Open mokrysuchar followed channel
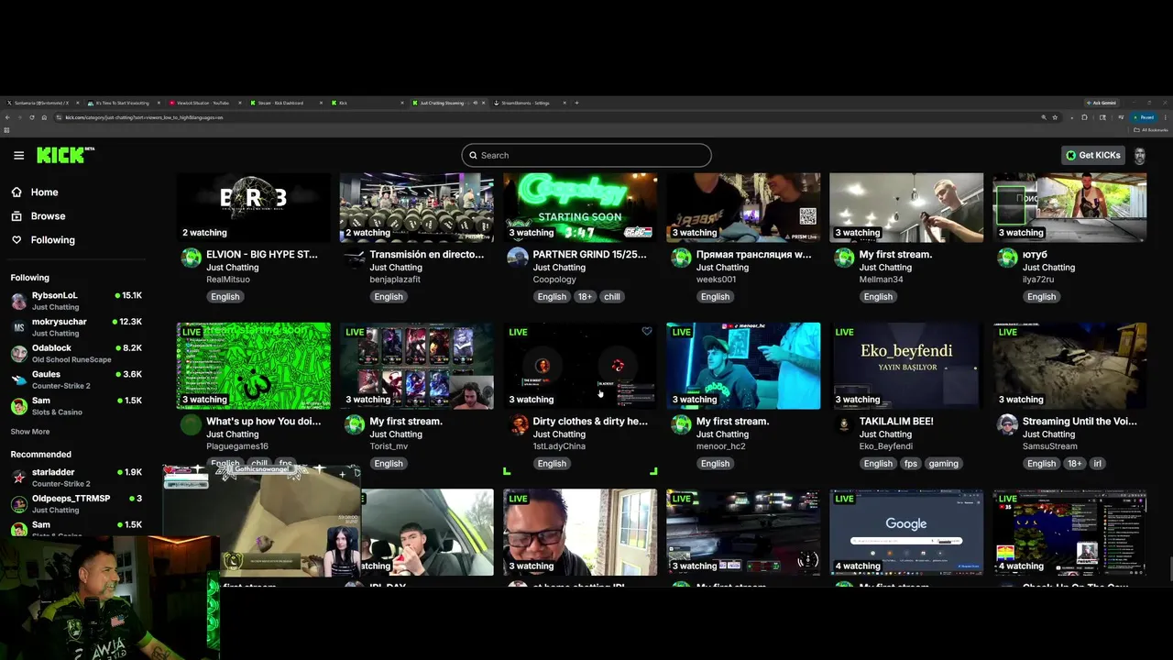This screenshot has width=1173, height=660. point(76,327)
